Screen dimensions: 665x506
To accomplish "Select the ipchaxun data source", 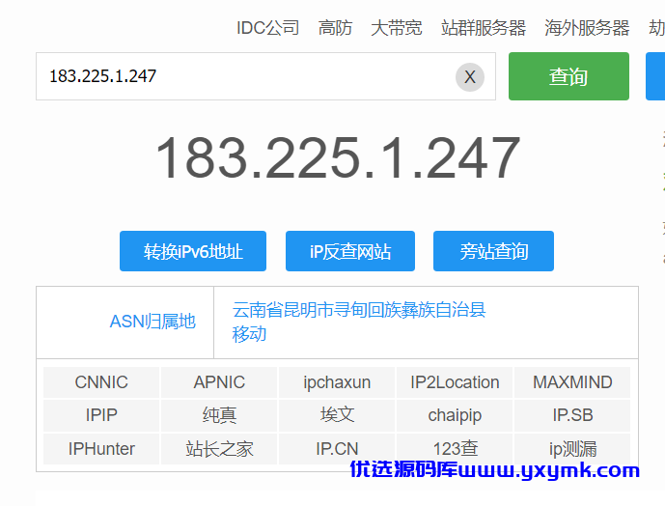I will point(337,382).
